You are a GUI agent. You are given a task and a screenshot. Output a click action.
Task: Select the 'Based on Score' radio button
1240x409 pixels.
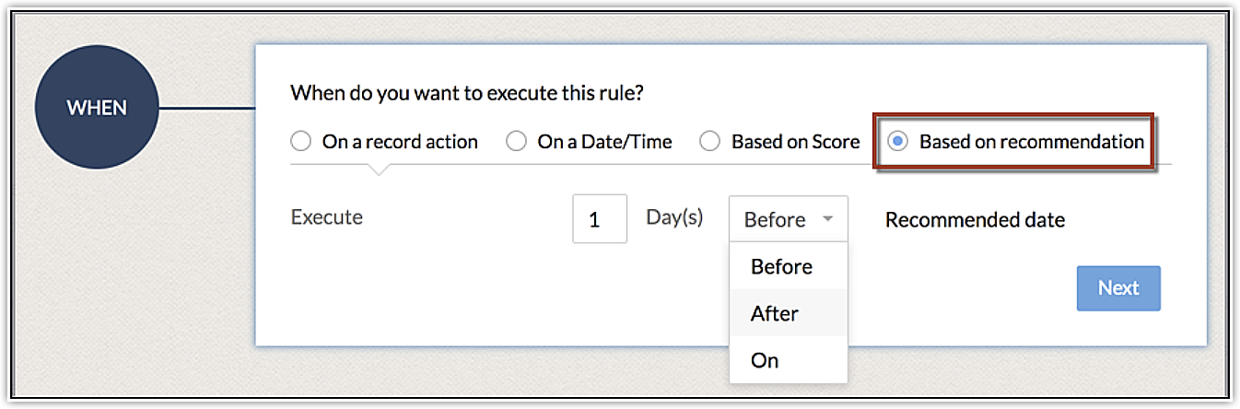tap(709, 142)
